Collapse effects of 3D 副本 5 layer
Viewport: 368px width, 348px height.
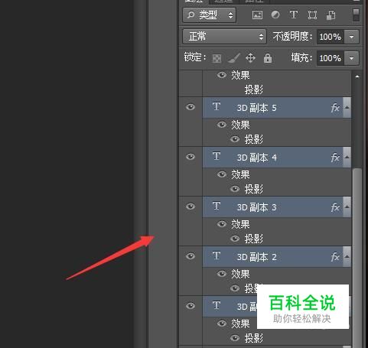click(x=347, y=107)
